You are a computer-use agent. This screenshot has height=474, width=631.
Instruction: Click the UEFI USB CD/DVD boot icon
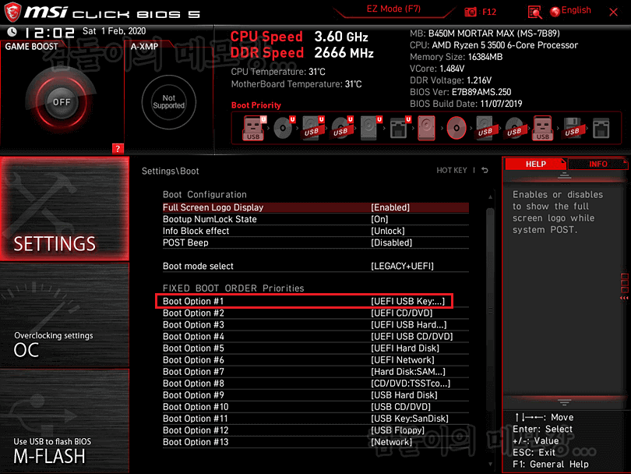pyautogui.click(x=342, y=128)
